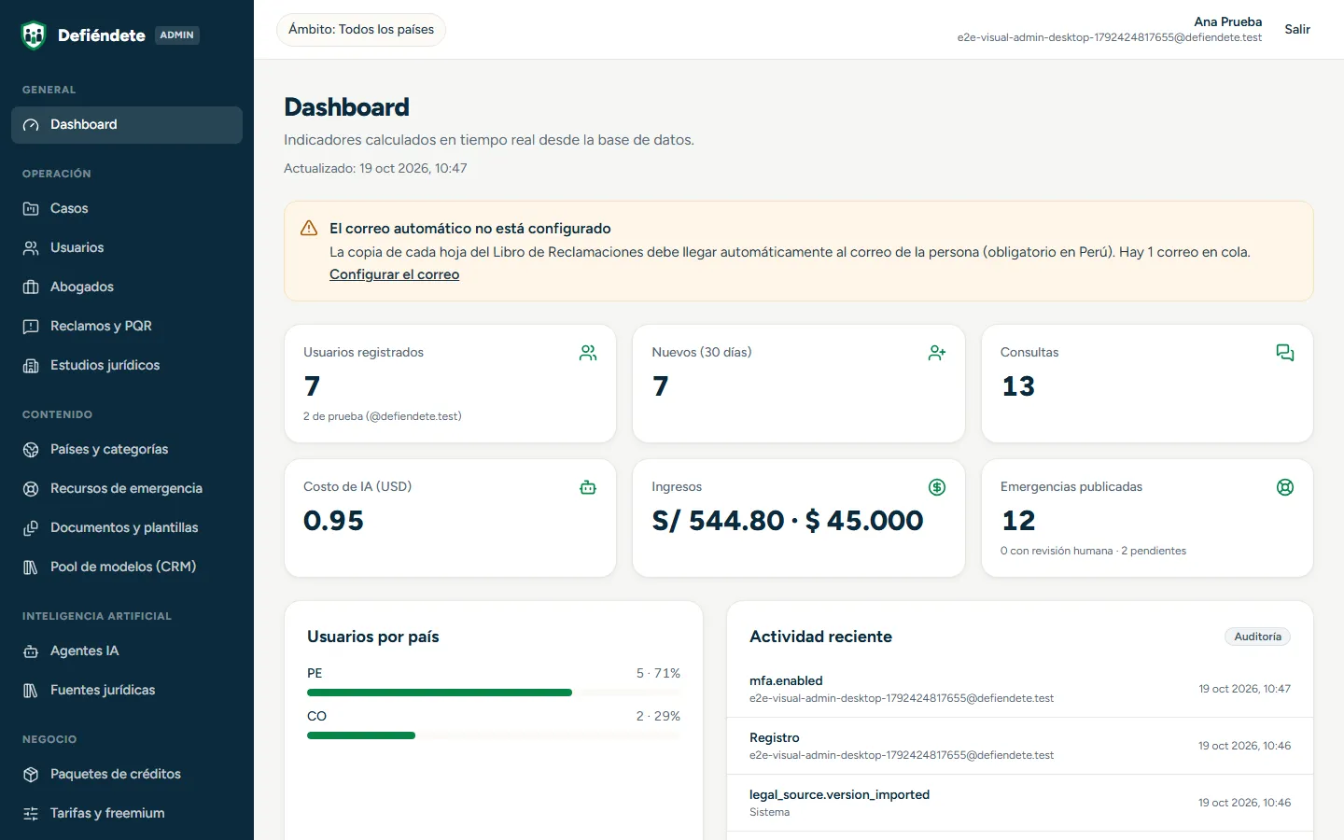The width and height of the screenshot is (1344, 840).
Task: Click the Fuentes jurídicas books icon
Action: (31, 691)
